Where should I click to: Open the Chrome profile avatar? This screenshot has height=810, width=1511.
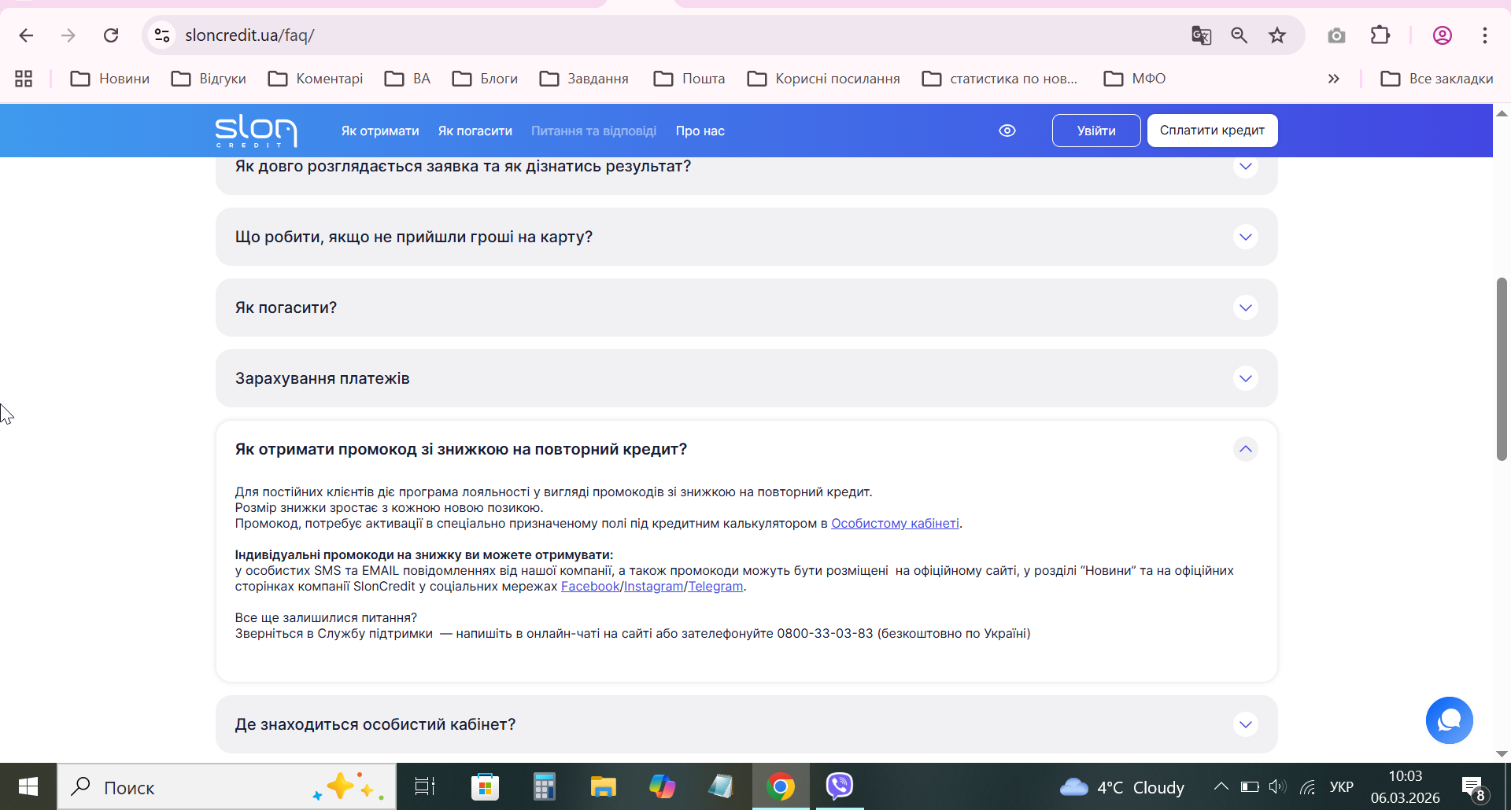1443,35
